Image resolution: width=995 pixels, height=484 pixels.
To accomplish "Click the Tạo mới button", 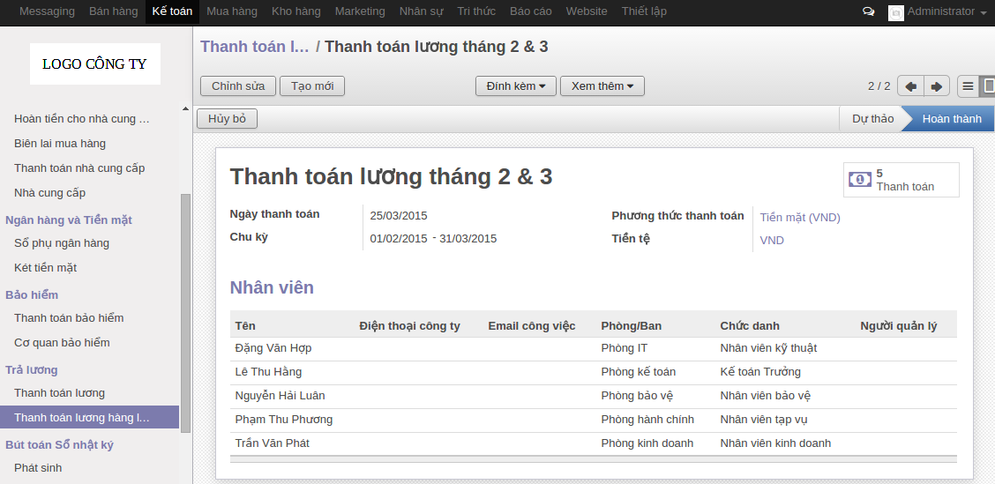I will [312, 86].
